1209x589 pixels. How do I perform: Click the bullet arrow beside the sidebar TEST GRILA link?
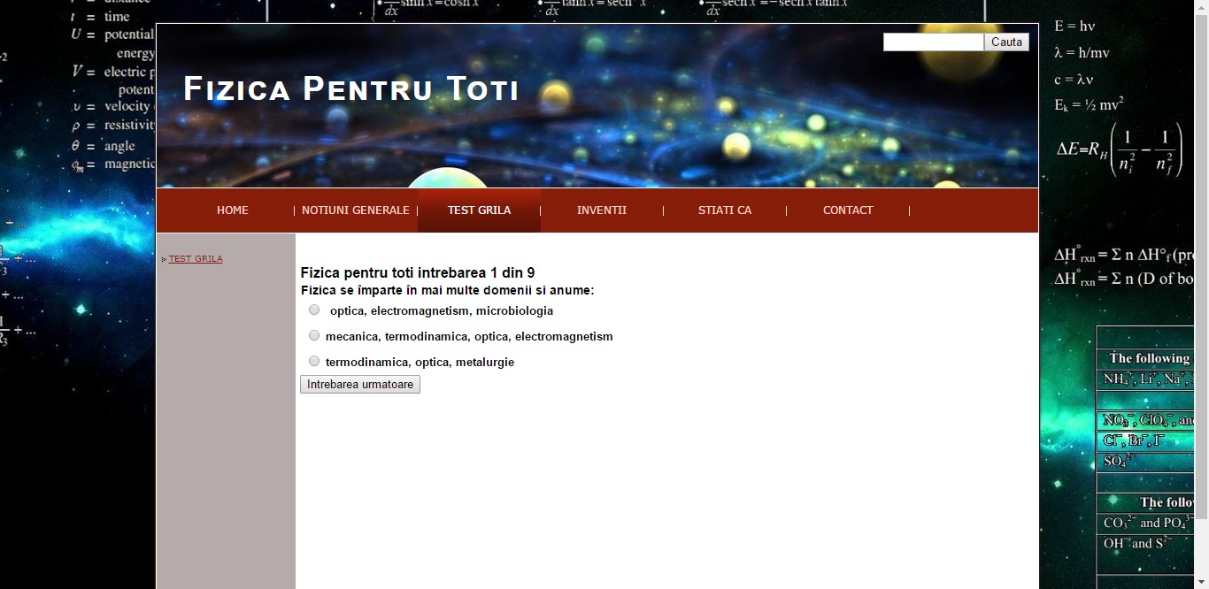164,260
